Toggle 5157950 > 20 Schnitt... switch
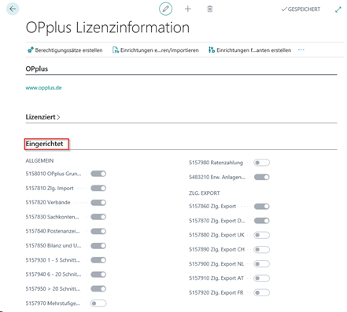Image resolution: width=347 pixels, height=312 pixels. 98,288
